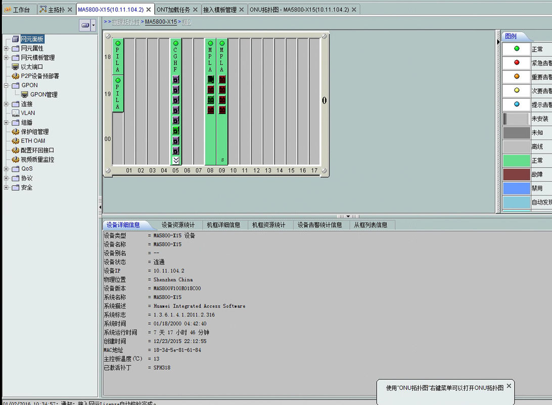Open the 以太端口 Ethernet port item
552x405 pixels.
[x=31, y=67]
